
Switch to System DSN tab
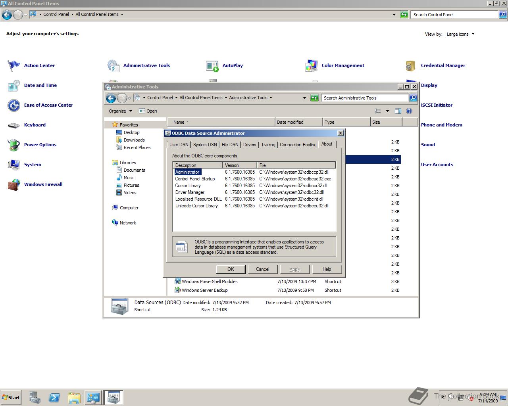205,145
